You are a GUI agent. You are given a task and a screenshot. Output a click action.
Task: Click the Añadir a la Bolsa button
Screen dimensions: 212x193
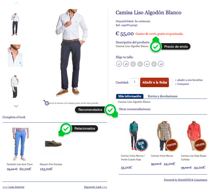point(154,82)
